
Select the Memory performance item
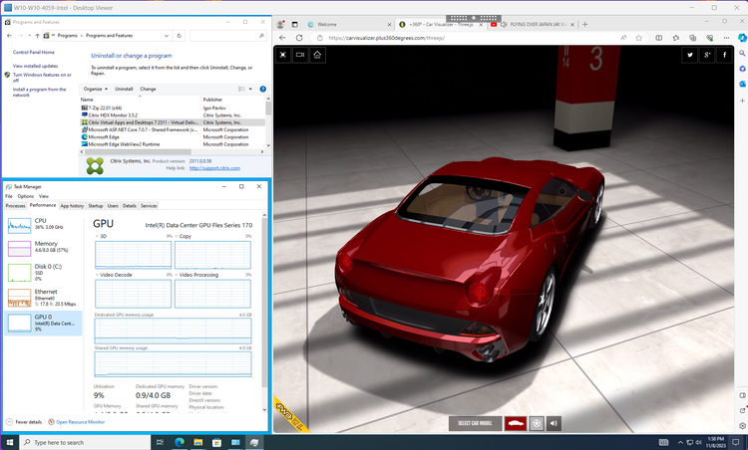[x=43, y=248]
